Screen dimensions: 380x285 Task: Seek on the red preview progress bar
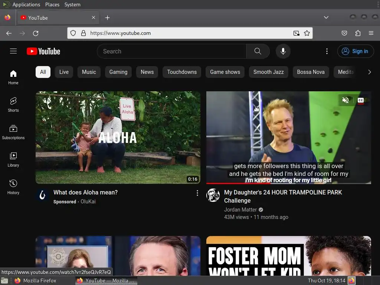pos(288,183)
